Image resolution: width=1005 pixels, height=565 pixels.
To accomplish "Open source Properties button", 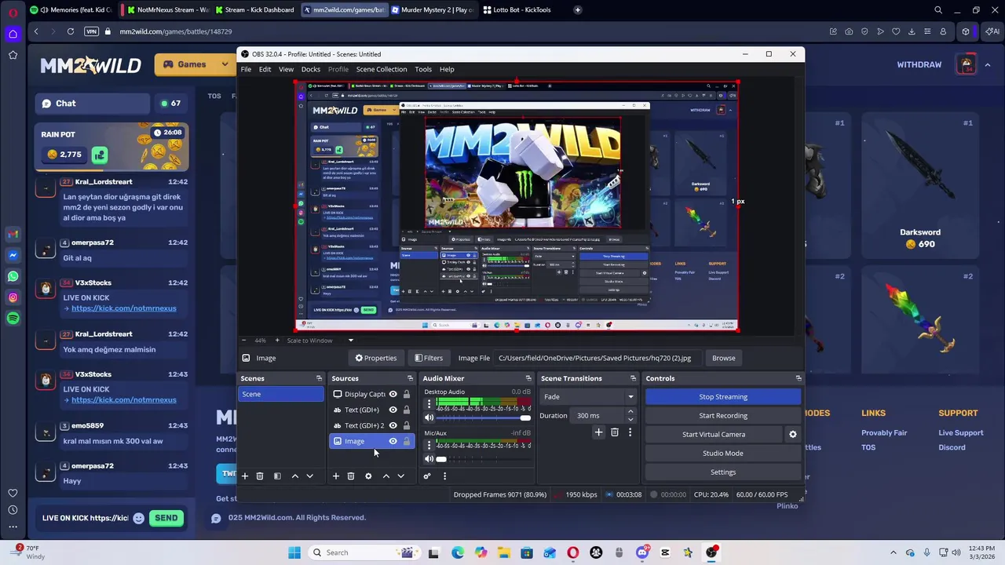I will coord(375,358).
